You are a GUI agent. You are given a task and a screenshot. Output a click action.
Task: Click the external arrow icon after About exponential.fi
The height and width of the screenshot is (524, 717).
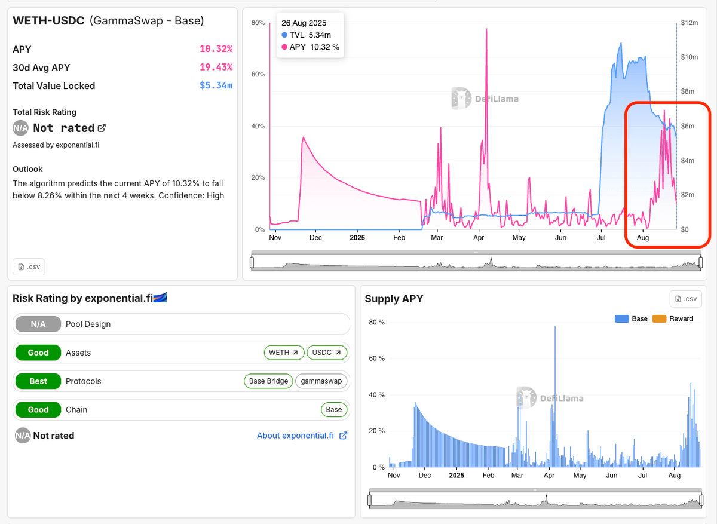pyautogui.click(x=343, y=436)
